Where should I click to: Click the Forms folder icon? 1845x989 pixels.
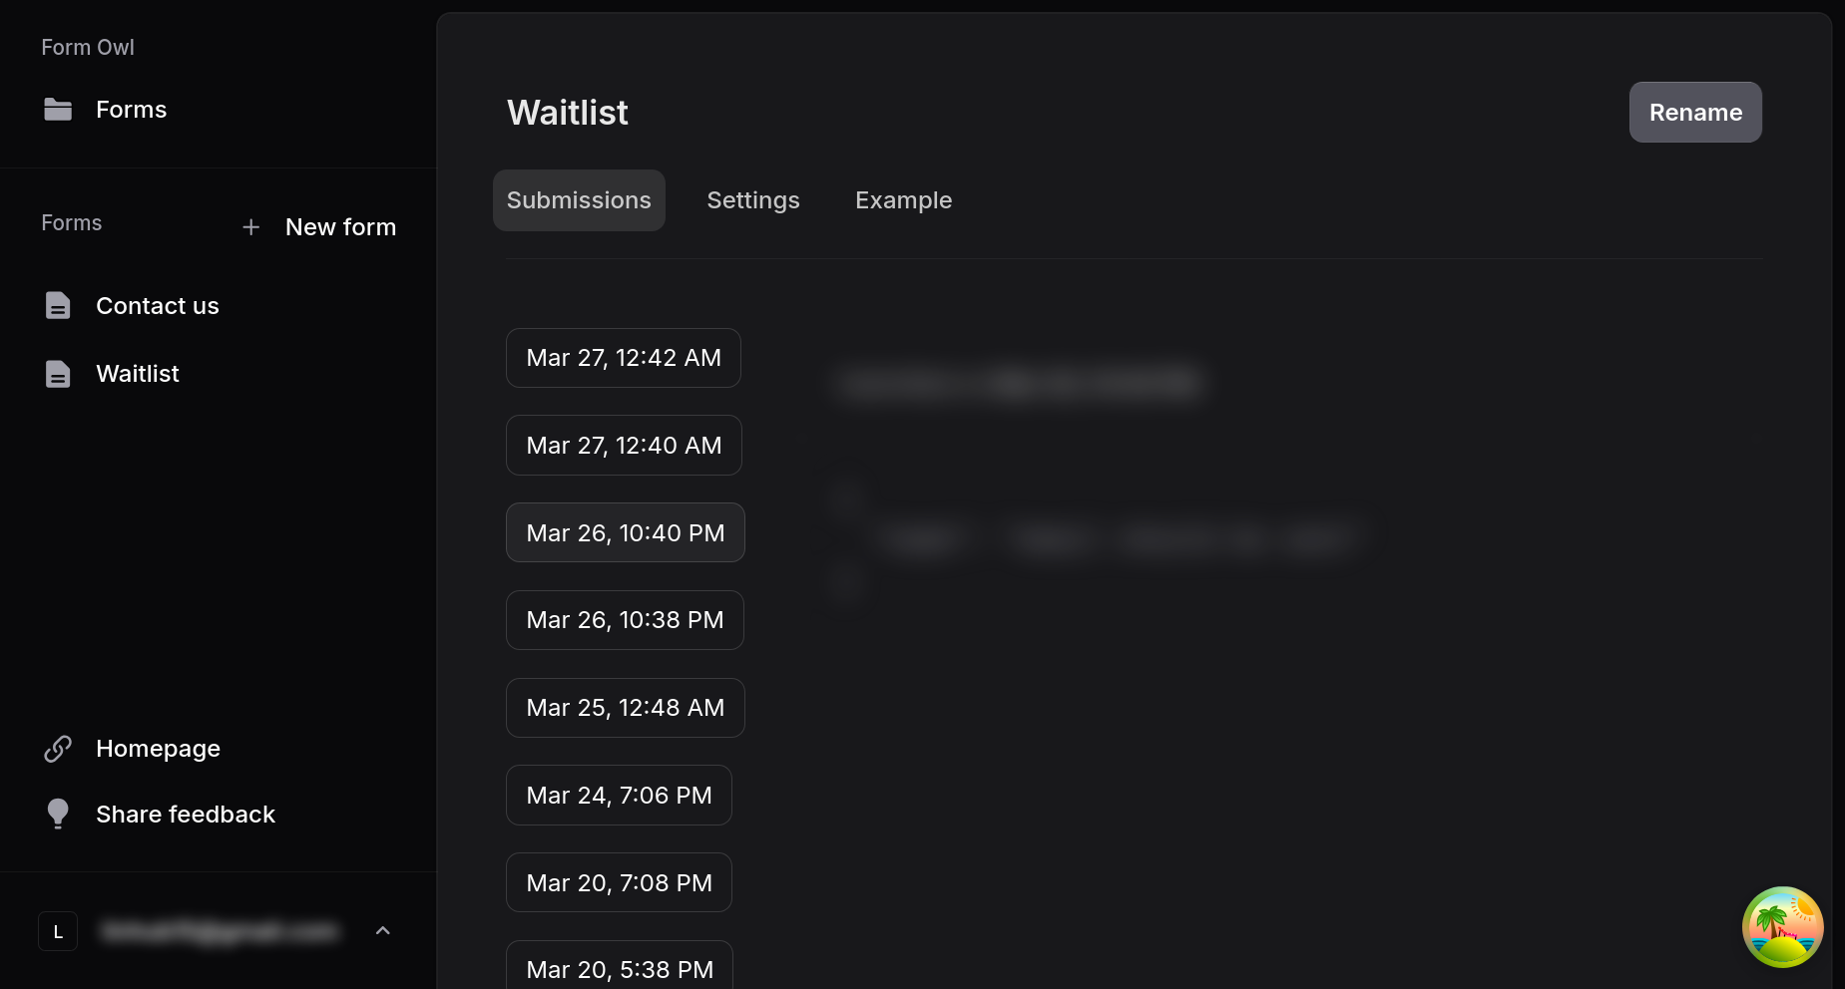click(58, 110)
